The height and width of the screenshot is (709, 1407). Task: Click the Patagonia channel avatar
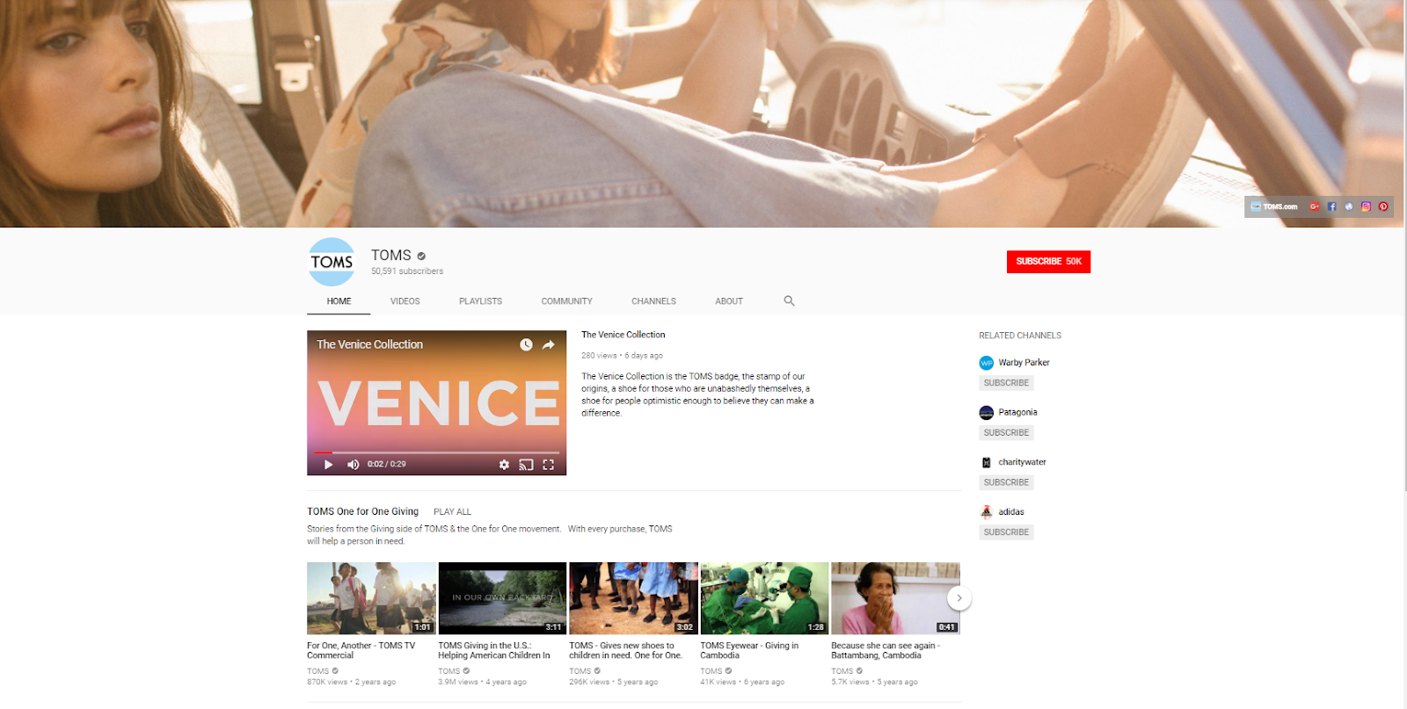(987, 413)
